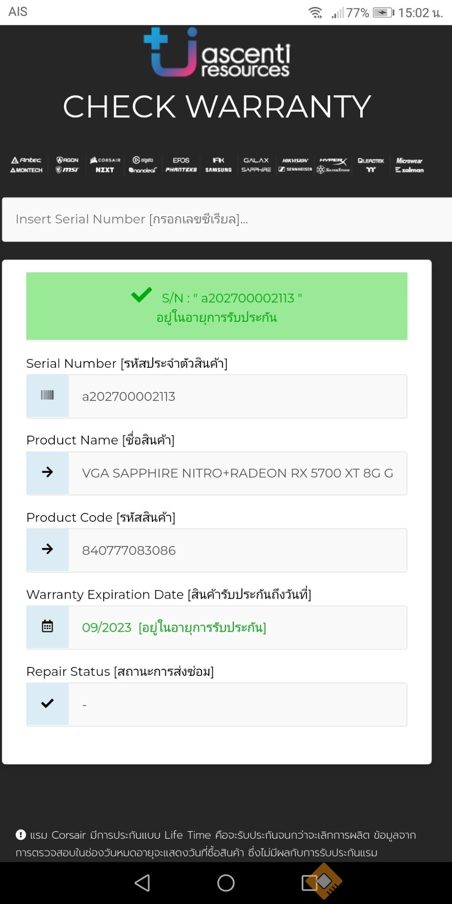Tap the Nanoleaf brand logo
The image size is (452, 904).
(x=143, y=170)
